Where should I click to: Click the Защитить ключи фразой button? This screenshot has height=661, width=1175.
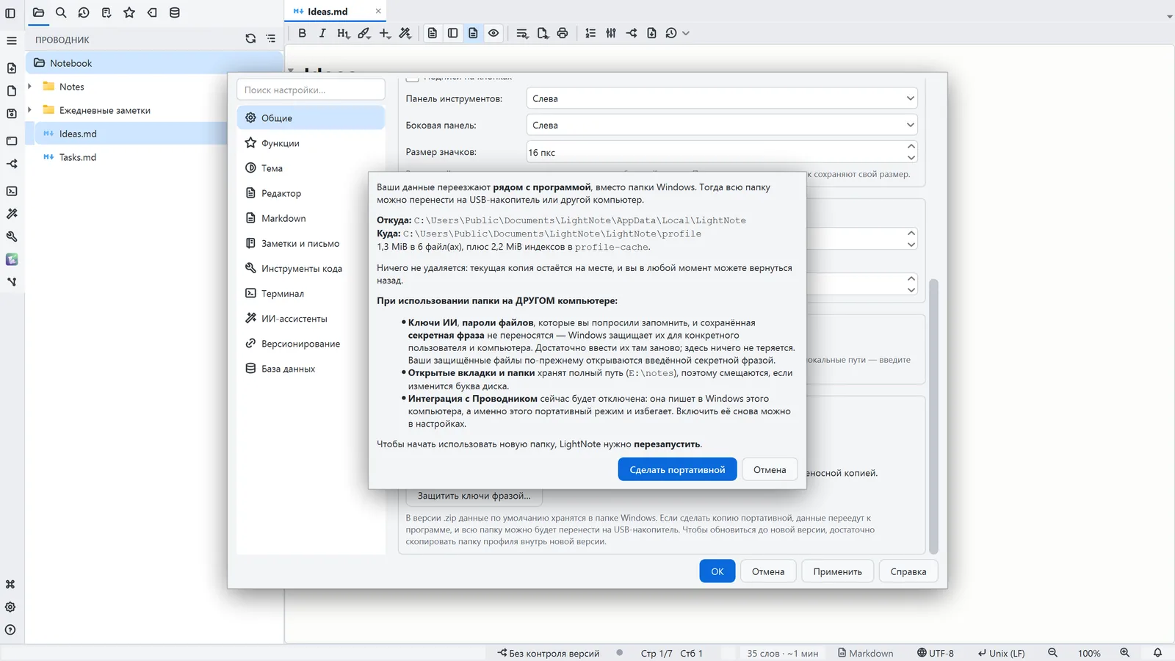pos(474,496)
